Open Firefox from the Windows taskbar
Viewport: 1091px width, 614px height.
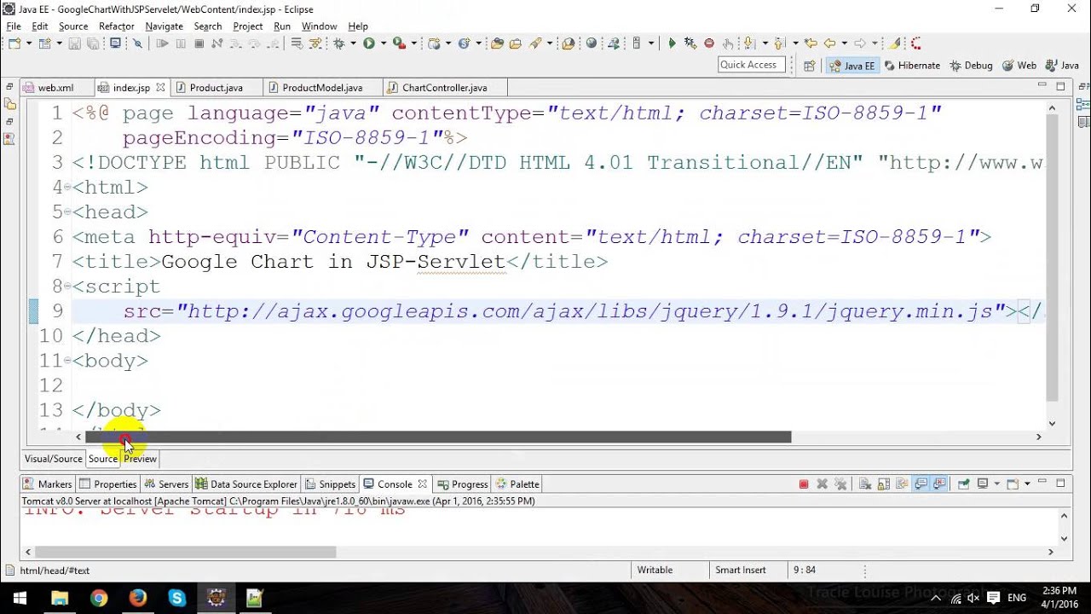138,598
